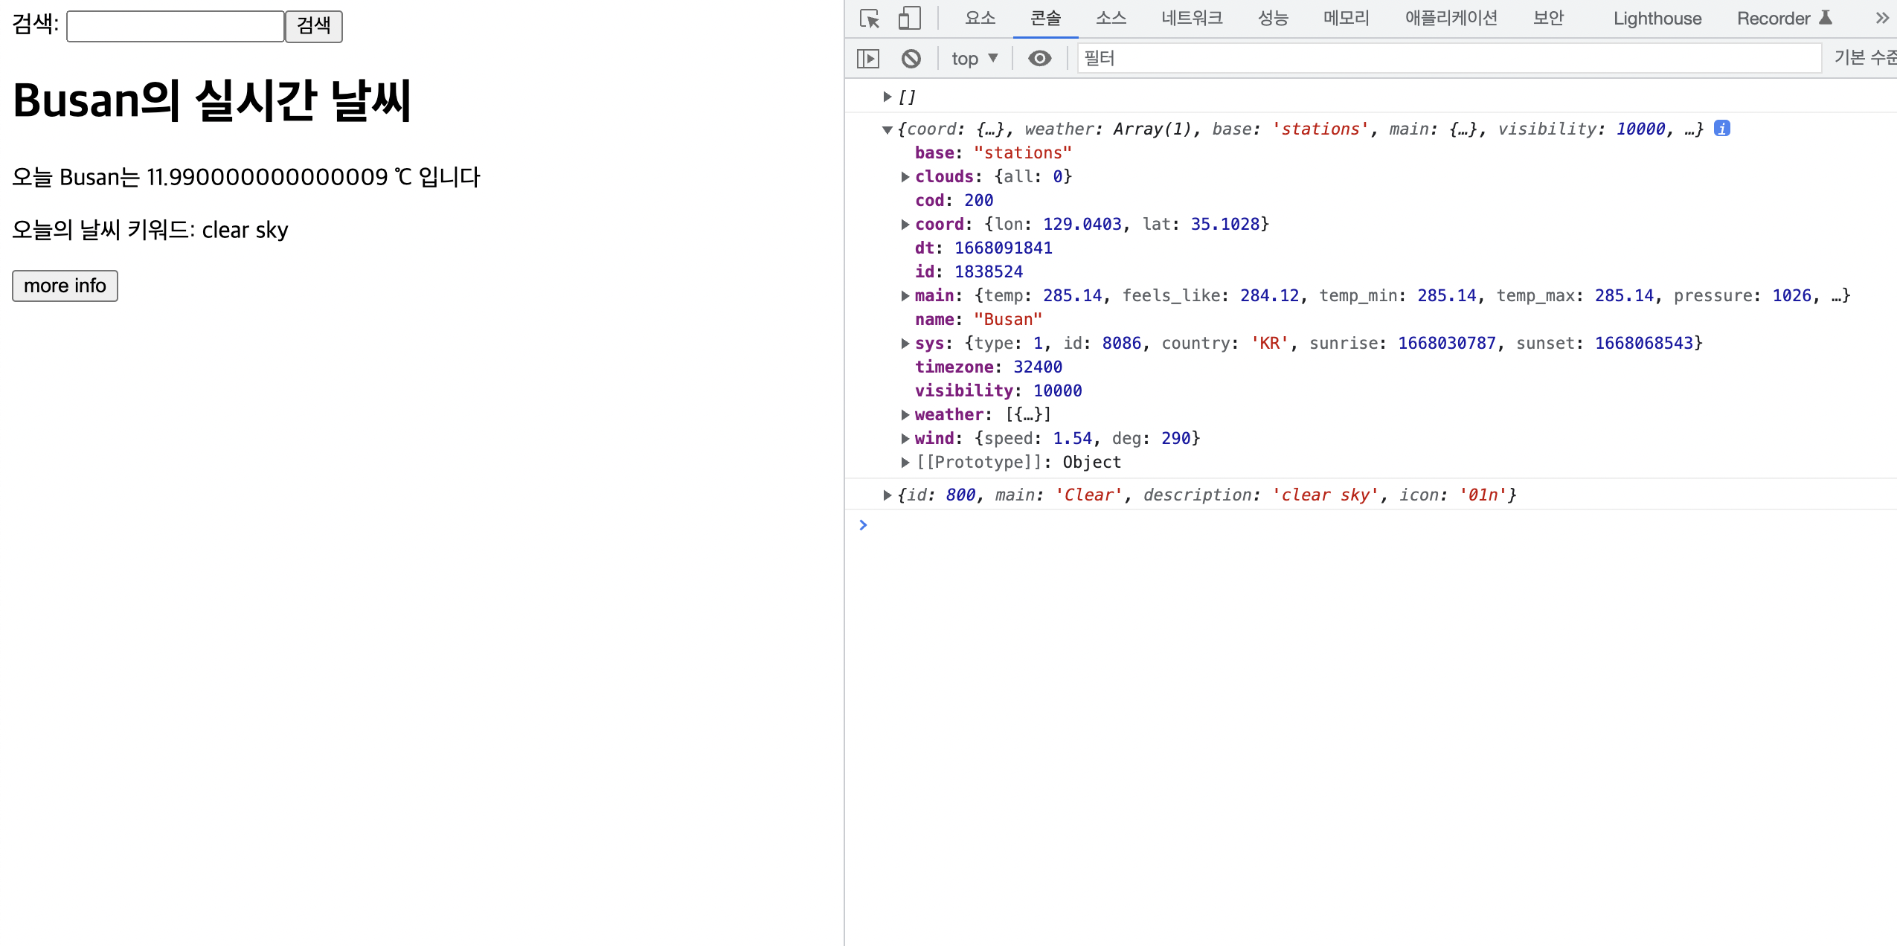Show the console sidebar panel icon
This screenshot has height=946, width=1897.
point(868,58)
